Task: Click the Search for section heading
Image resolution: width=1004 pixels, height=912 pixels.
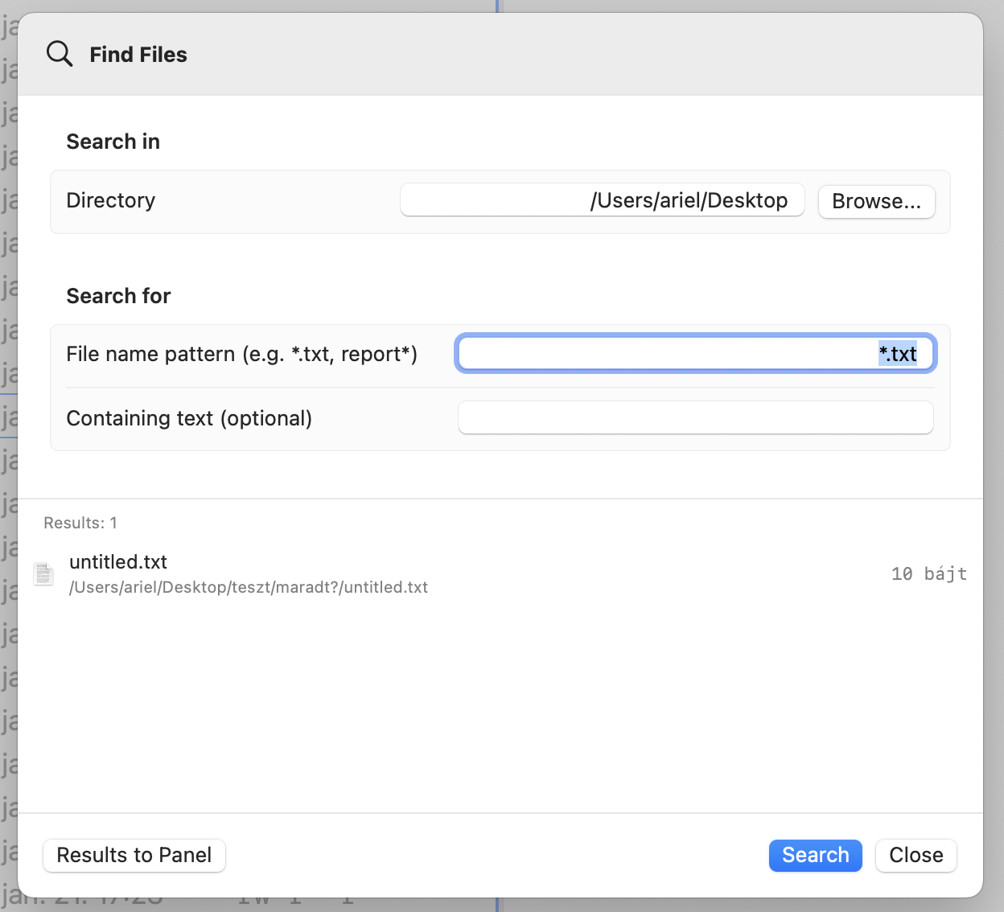Action: coord(118,296)
